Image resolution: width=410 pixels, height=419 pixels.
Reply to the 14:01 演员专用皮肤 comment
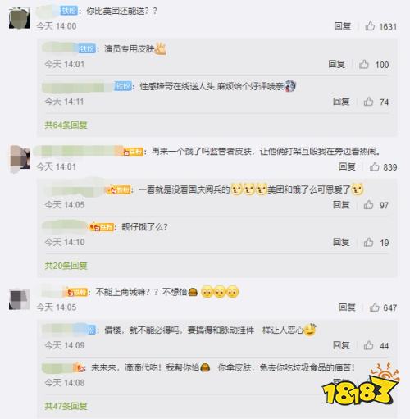click(x=337, y=64)
